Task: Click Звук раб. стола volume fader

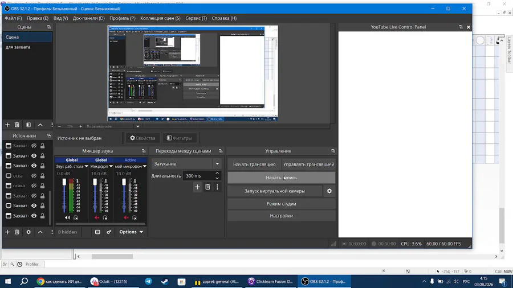Action: 64,182
